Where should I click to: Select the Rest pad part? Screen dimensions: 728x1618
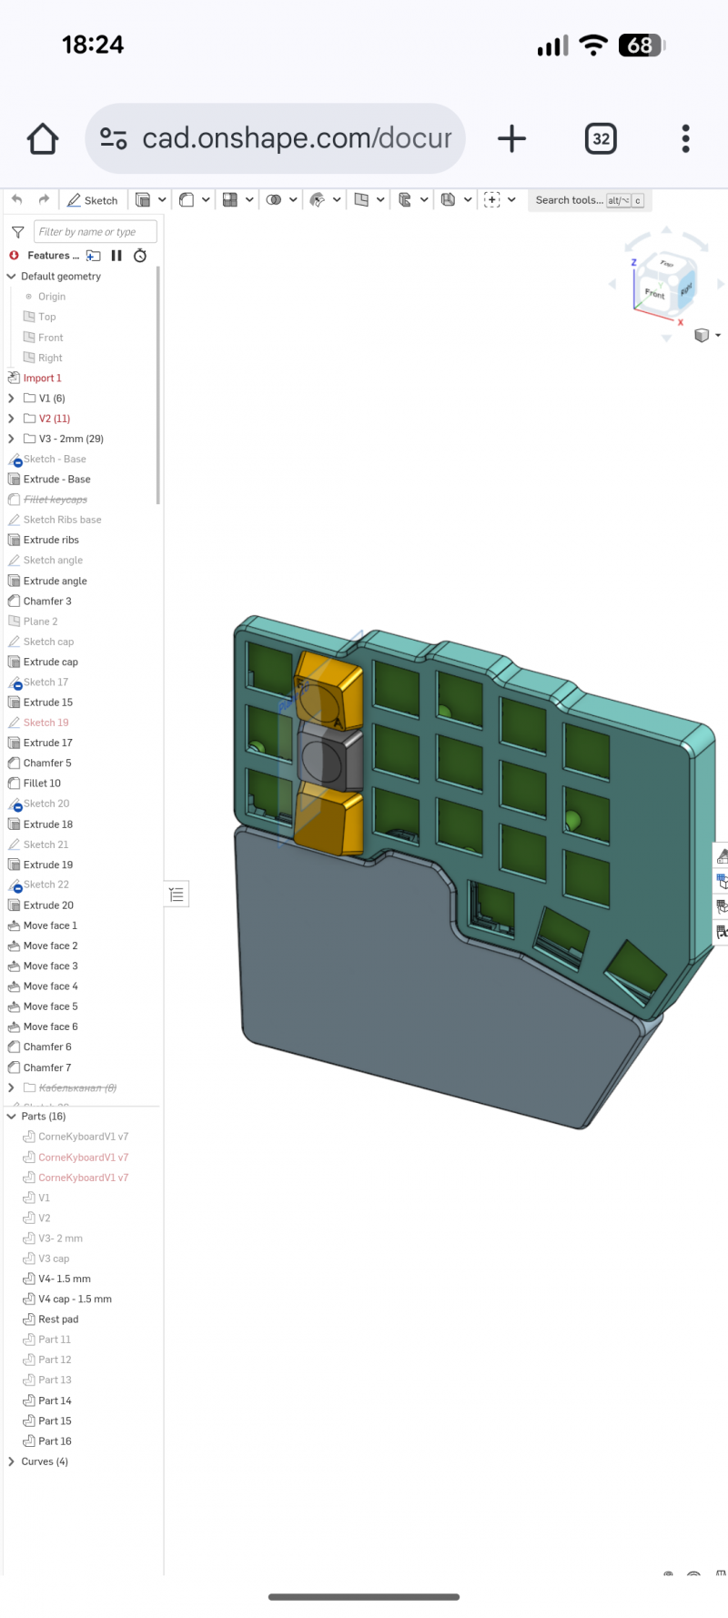(58, 1320)
